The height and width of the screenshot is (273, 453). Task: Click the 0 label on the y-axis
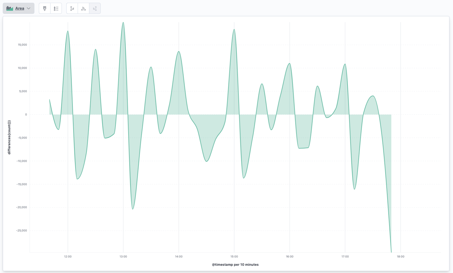[x=26, y=115]
